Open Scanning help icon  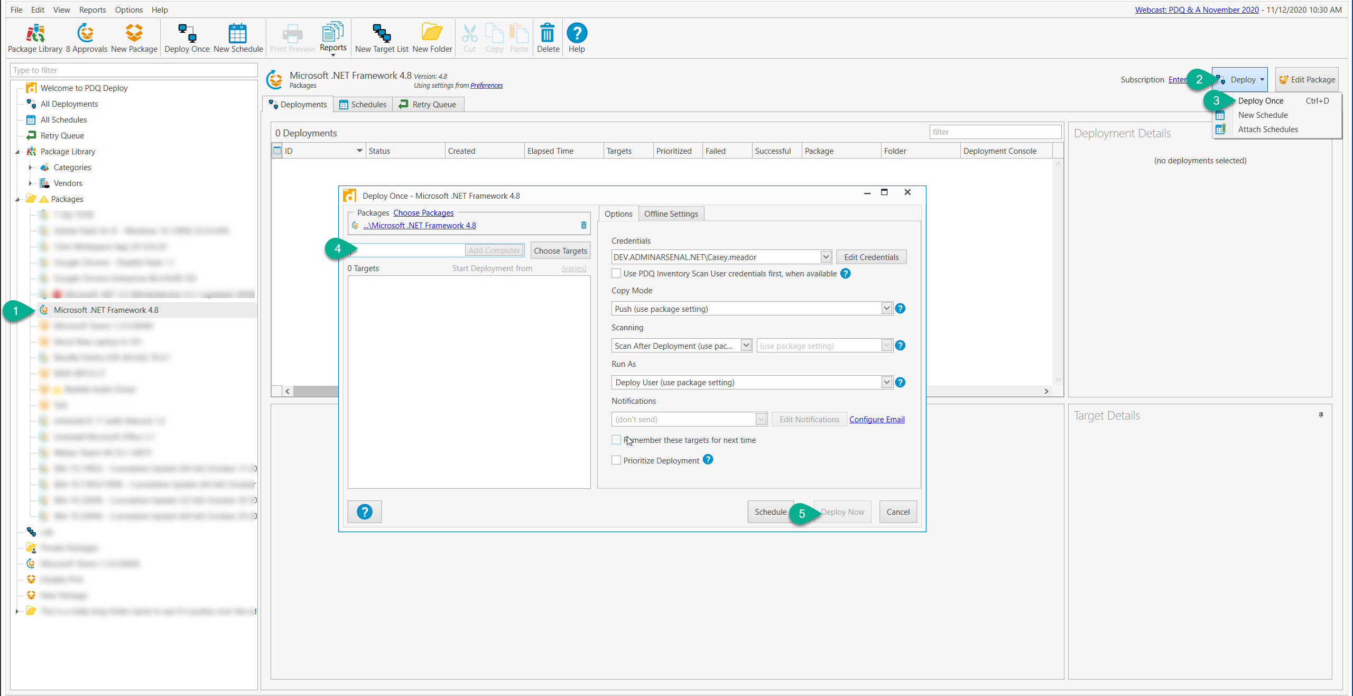(900, 346)
